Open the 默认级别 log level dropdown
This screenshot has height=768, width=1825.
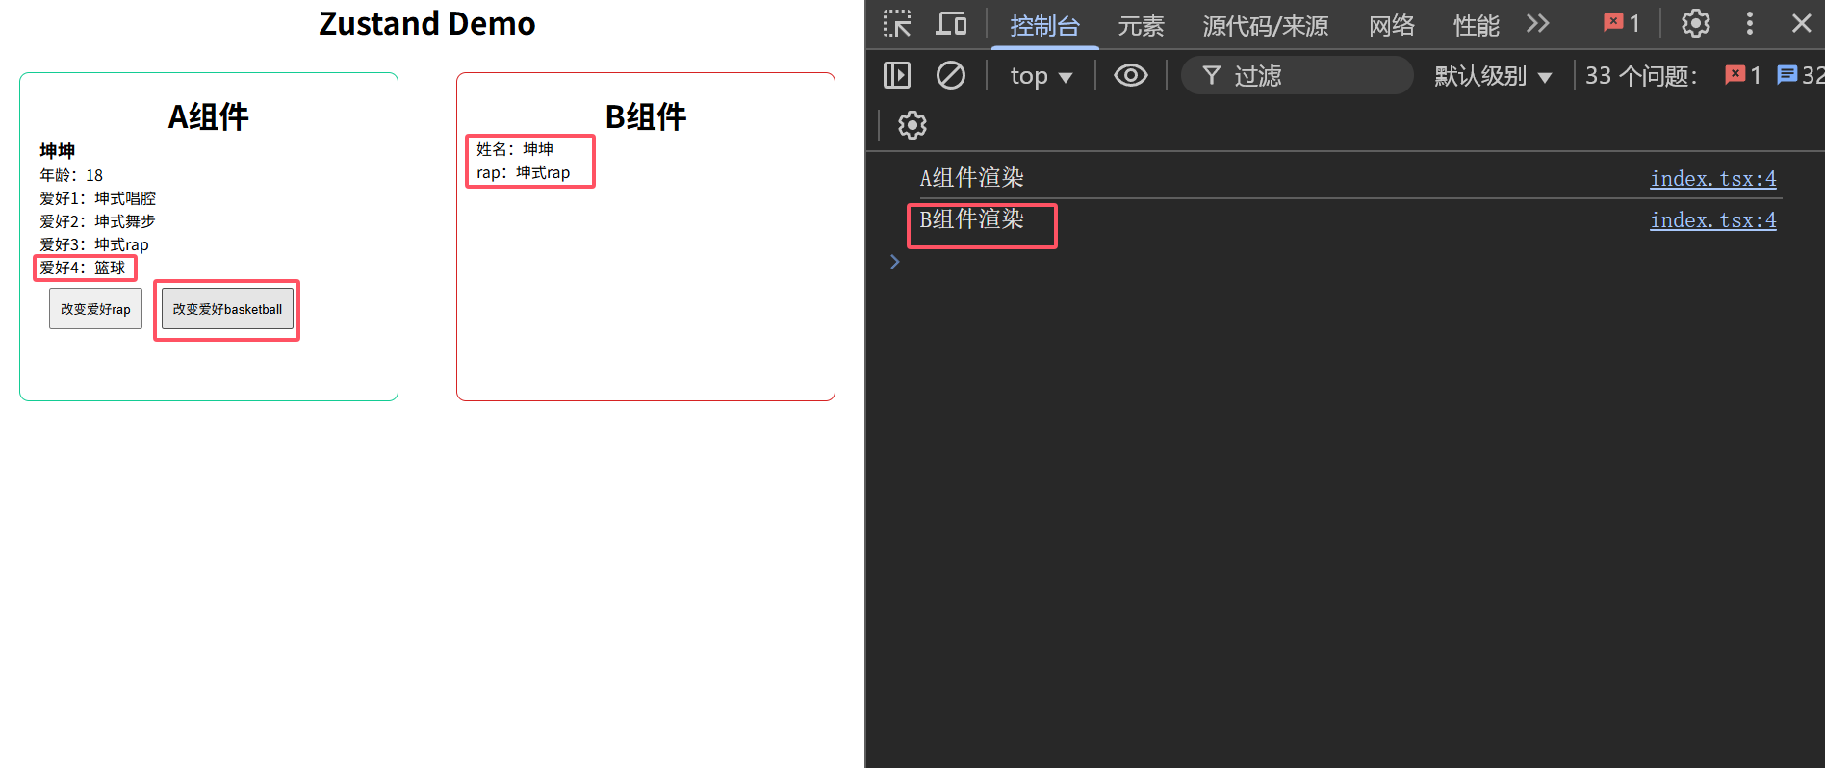pos(1493,76)
